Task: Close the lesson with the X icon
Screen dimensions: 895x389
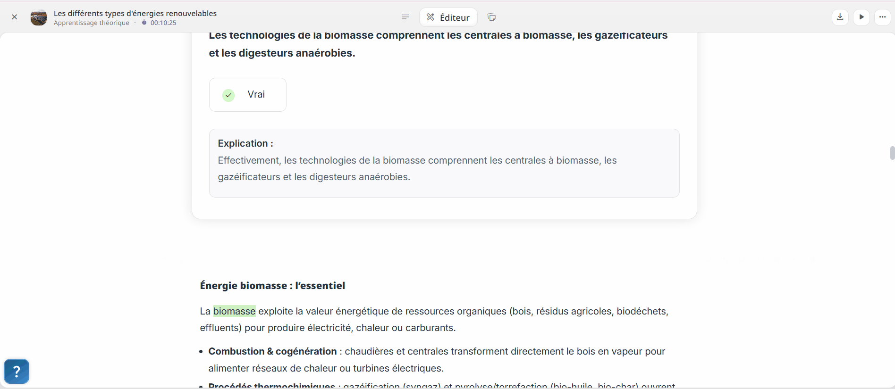Action: pyautogui.click(x=15, y=17)
